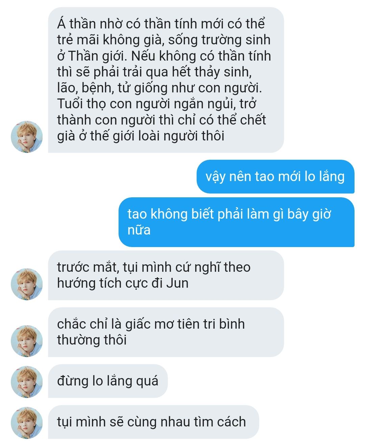Select the 'đừng lo lắng quá' bubble
The width and height of the screenshot is (365, 441).
coord(108,381)
